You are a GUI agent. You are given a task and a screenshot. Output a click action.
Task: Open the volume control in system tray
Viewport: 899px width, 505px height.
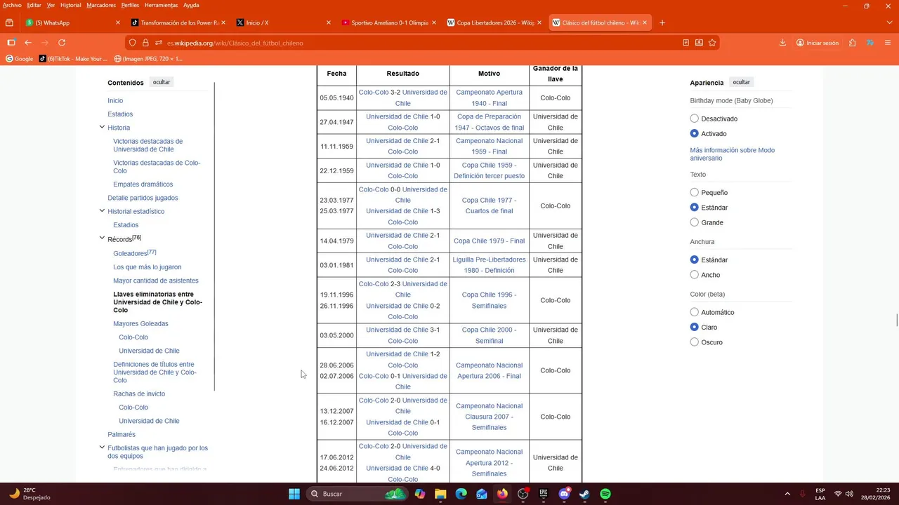(x=850, y=494)
